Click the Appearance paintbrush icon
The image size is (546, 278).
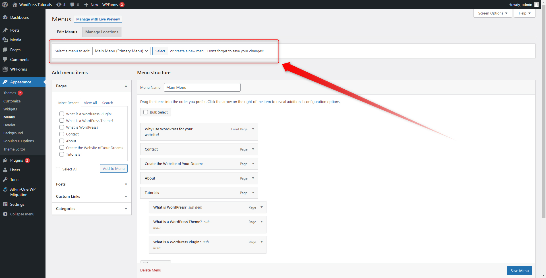(5, 82)
